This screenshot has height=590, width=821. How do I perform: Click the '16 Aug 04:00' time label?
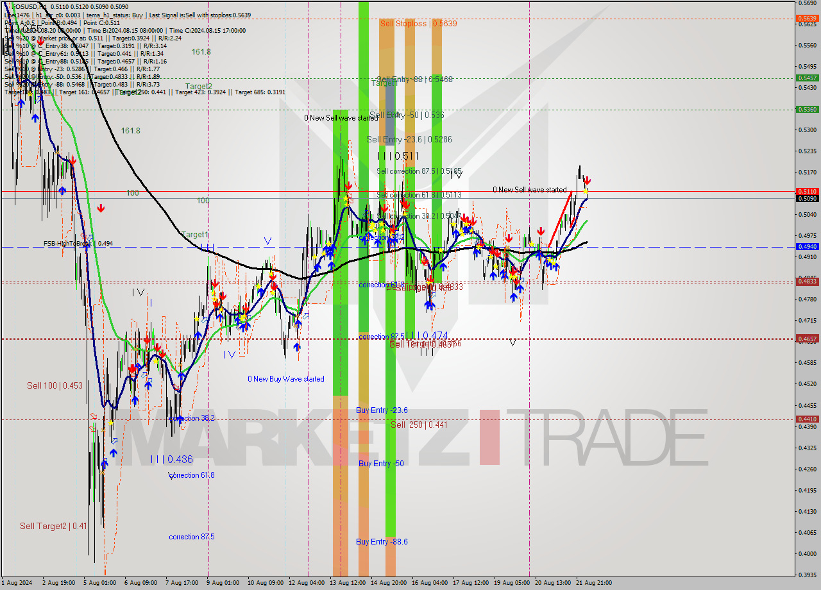click(430, 583)
